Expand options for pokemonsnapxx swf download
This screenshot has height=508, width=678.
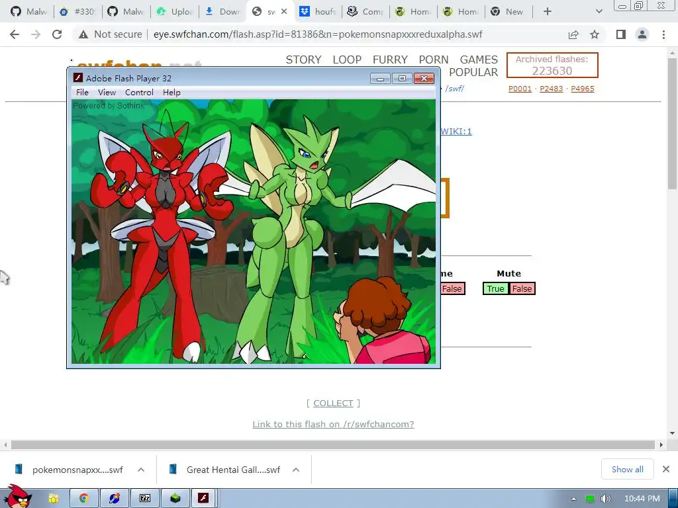tap(141, 469)
